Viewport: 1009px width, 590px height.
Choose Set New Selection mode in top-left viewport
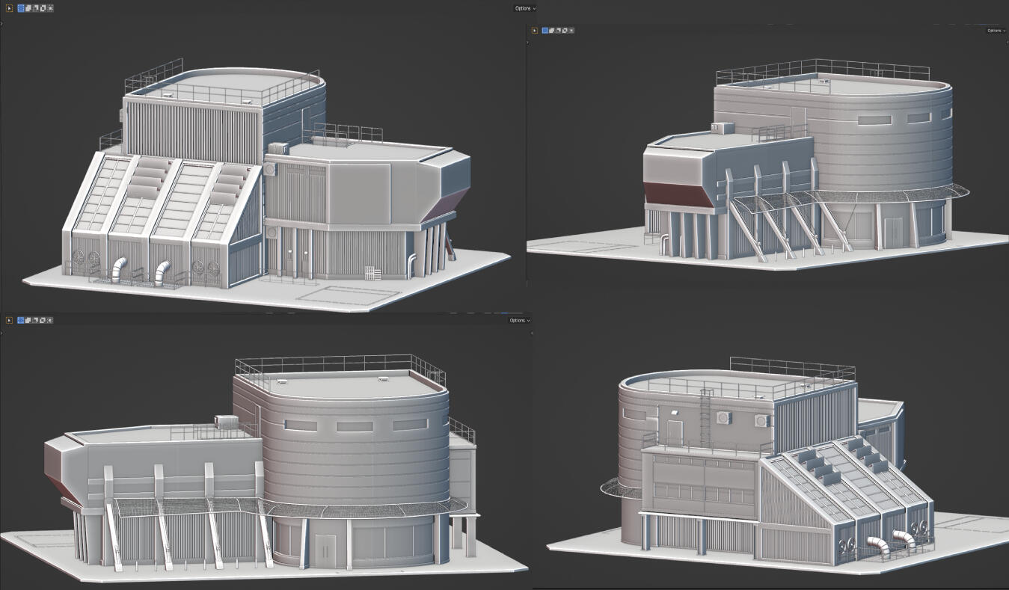pos(21,8)
